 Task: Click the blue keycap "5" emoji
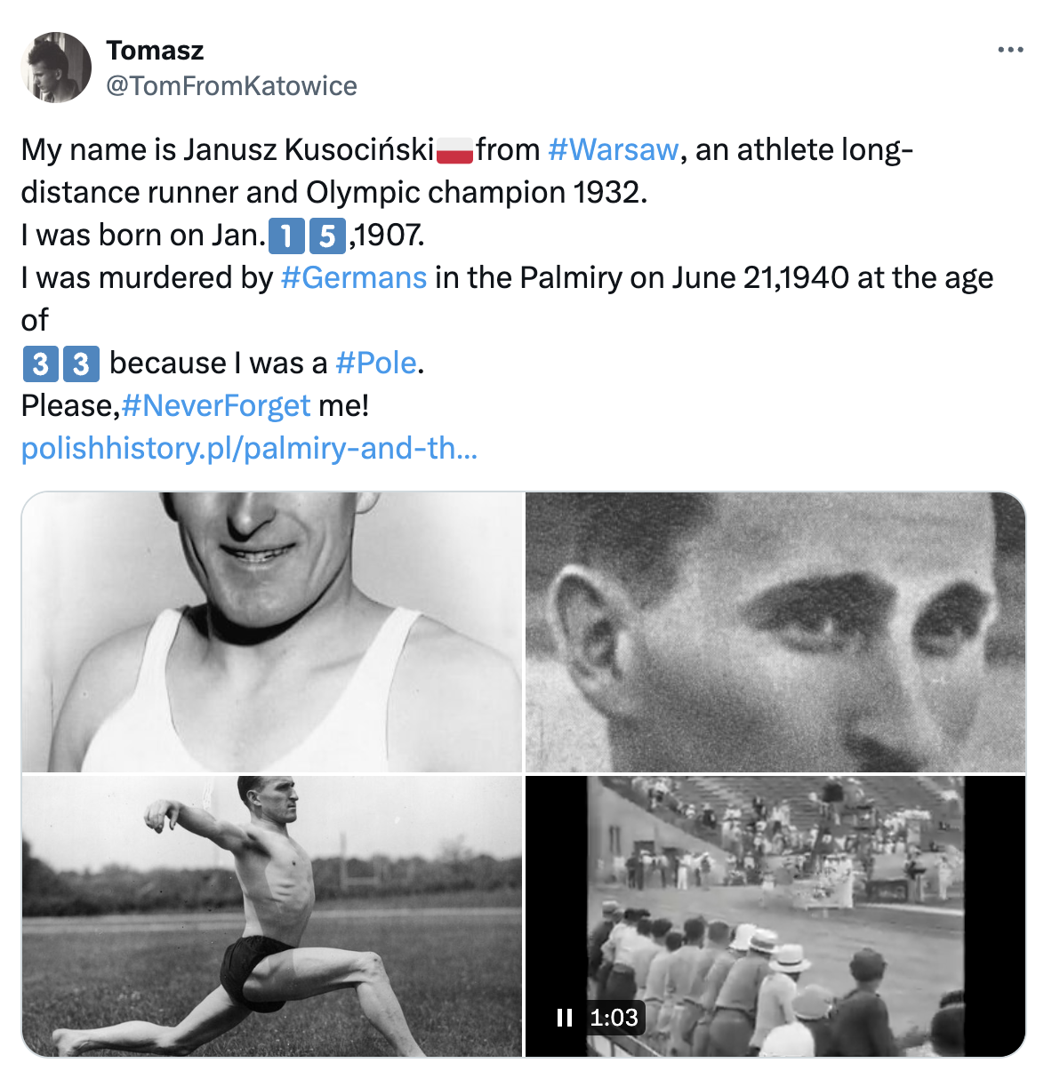326,236
